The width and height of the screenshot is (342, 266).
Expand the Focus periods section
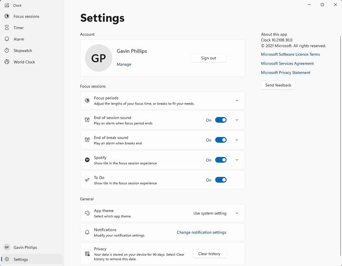tap(237, 100)
